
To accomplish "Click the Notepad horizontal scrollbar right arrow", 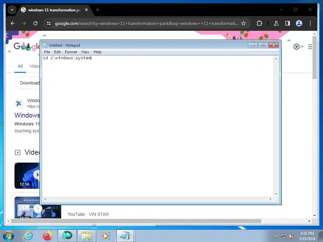I will click(x=271, y=199).
